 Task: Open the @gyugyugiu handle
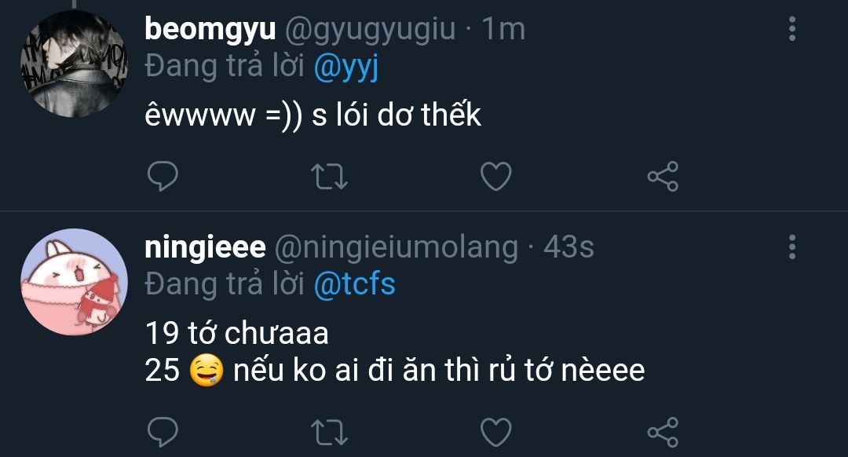[x=369, y=30]
